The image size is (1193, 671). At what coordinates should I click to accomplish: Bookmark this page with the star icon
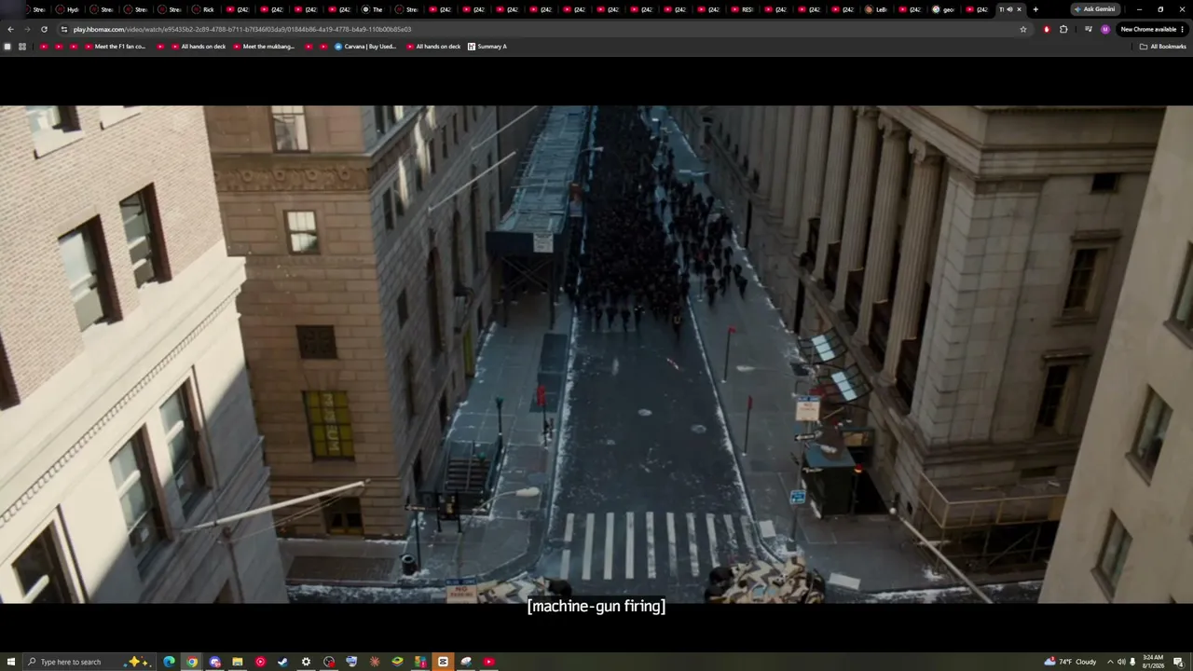(1023, 29)
